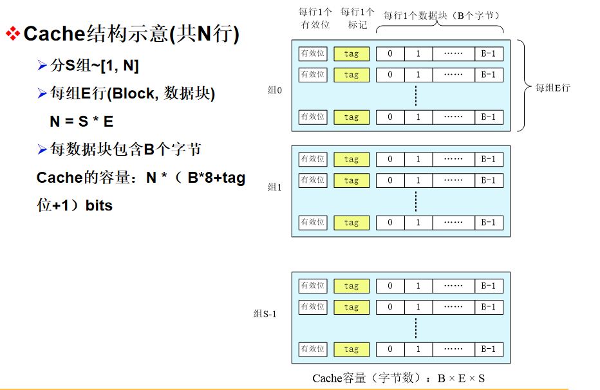Click the yellow tag swatch in 组S-1 last row

(351, 349)
